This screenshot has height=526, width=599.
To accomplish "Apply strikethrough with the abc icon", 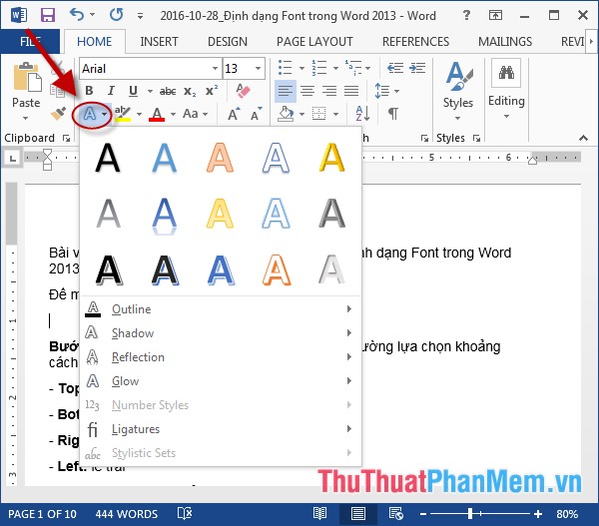I will [x=168, y=91].
